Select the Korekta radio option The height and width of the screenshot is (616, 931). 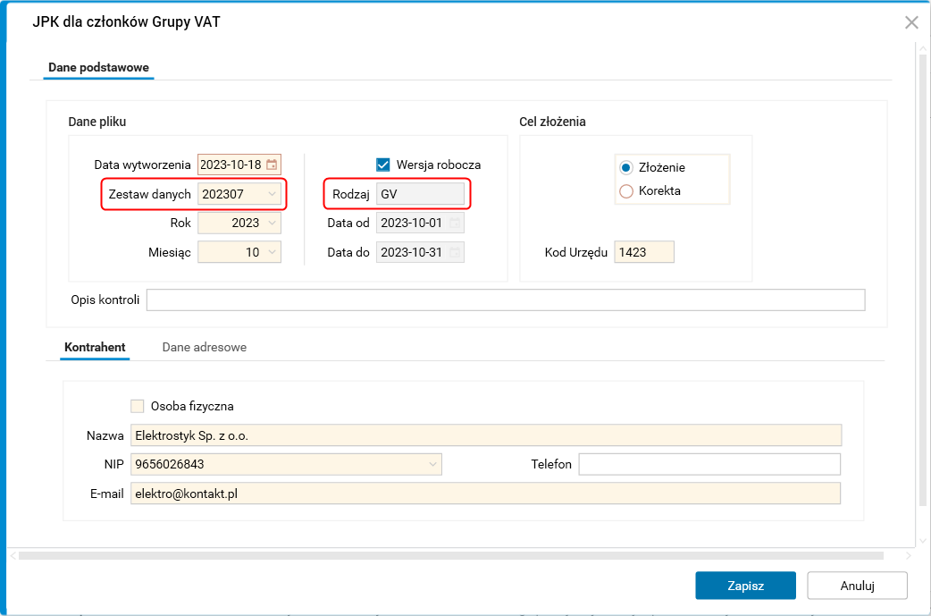click(626, 190)
